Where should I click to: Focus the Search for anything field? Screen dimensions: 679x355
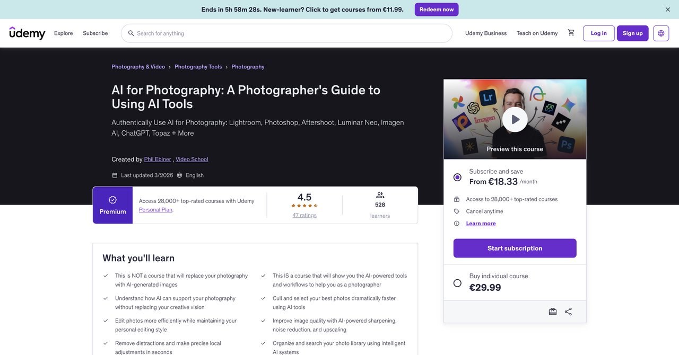click(x=286, y=33)
